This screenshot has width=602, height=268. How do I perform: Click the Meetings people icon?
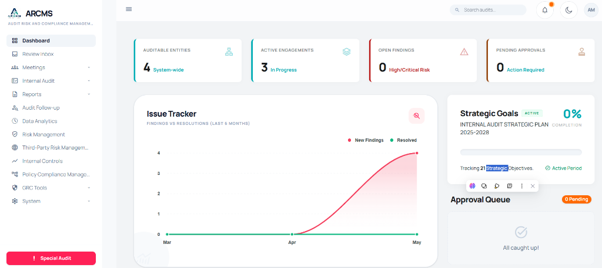click(x=15, y=67)
